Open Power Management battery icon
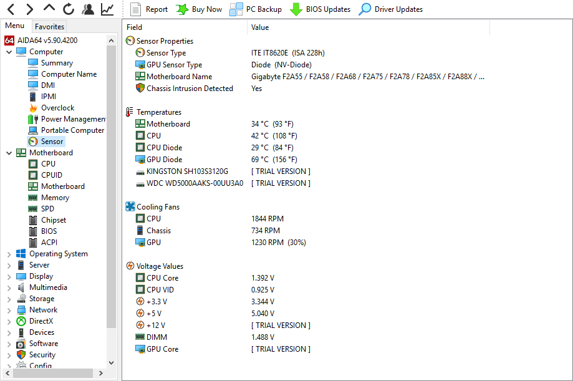This screenshot has width=573, height=381. (x=33, y=119)
